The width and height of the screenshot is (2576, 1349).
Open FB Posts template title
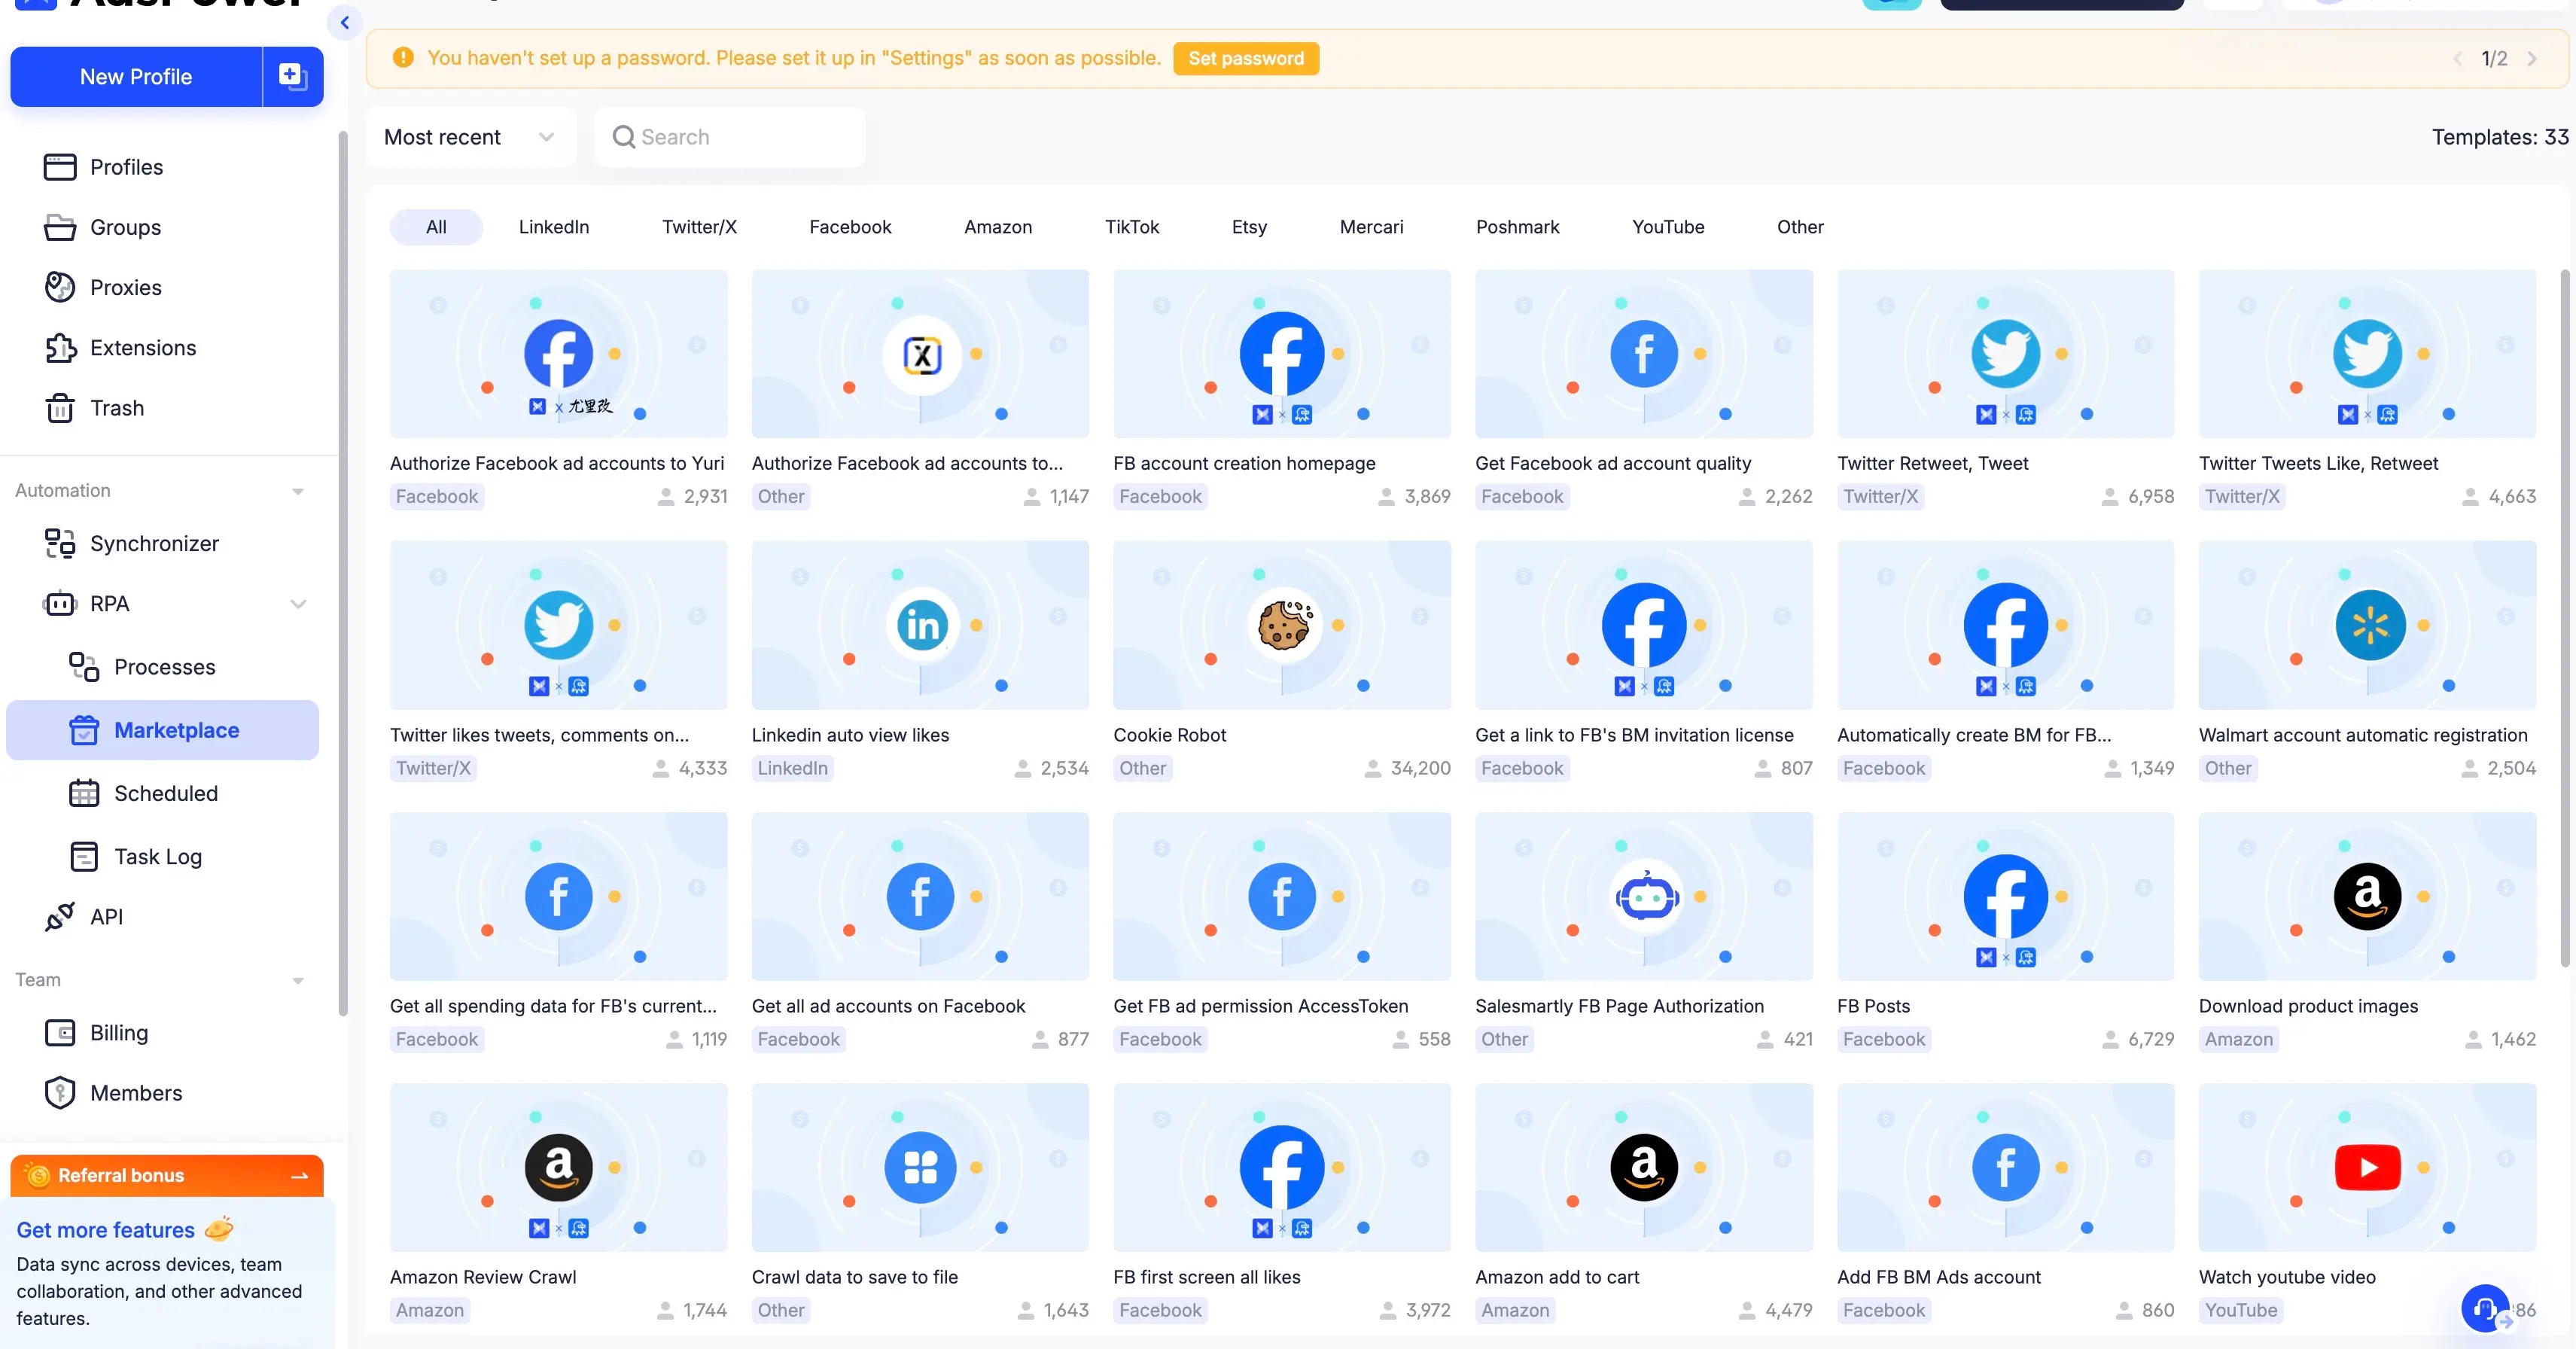(x=1873, y=1006)
